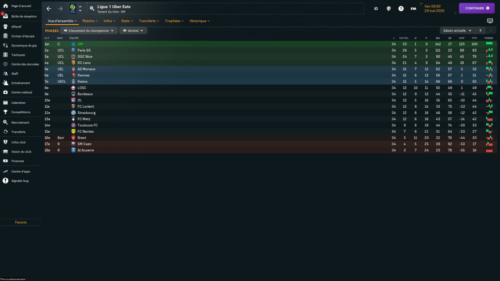This screenshot has height=281, width=500.
Task: Open the Boîte de réception inbox icon
Action: click(x=5, y=16)
